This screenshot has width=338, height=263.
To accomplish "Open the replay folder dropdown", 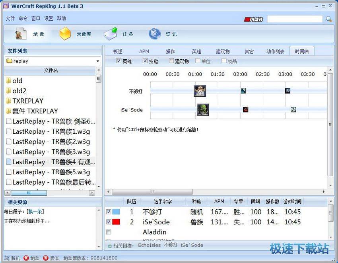I will point(97,61).
